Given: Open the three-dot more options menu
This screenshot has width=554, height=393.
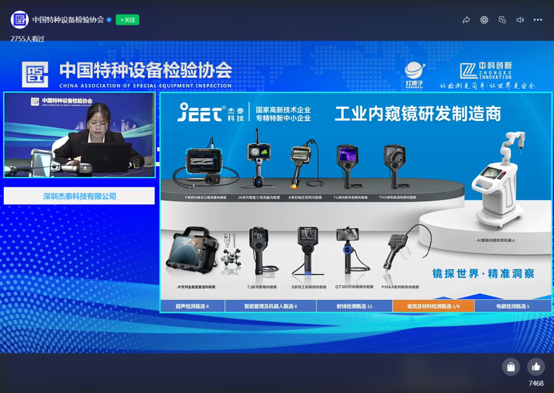Looking at the screenshot, I should point(539,20).
